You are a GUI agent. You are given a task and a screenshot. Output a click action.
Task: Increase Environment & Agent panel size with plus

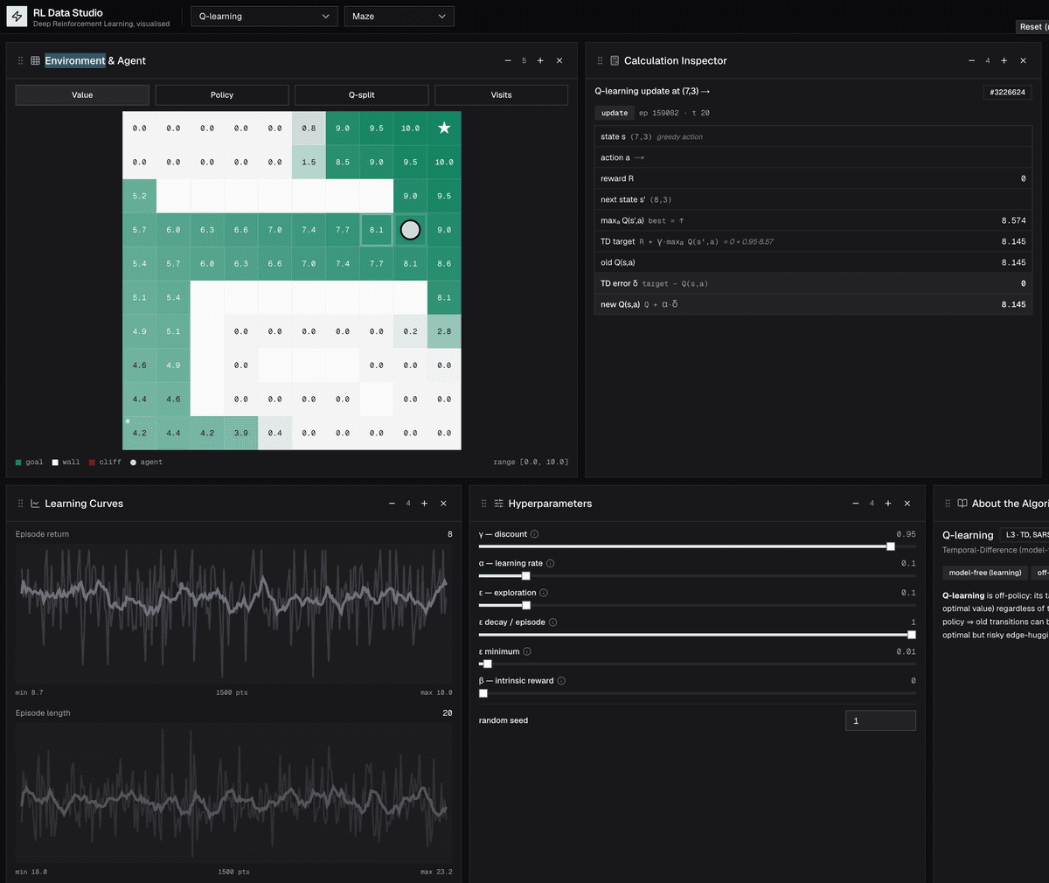point(540,61)
